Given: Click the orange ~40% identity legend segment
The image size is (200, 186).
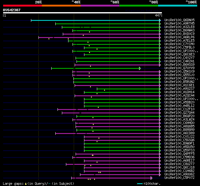Looking at the screenshot, I should (61, 6).
